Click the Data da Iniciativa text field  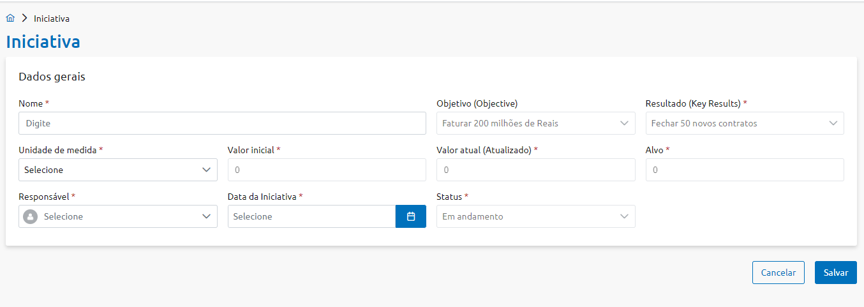(x=311, y=216)
